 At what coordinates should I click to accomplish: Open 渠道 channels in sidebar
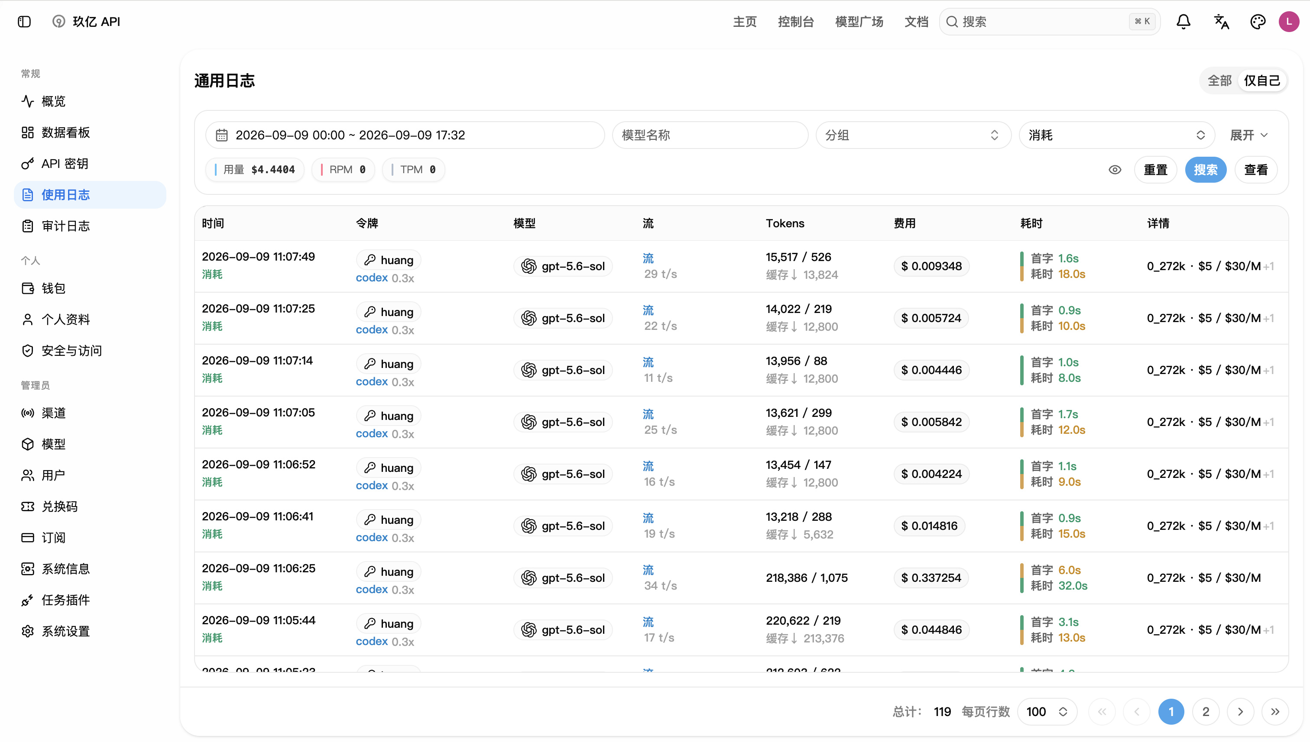[x=90, y=413]
